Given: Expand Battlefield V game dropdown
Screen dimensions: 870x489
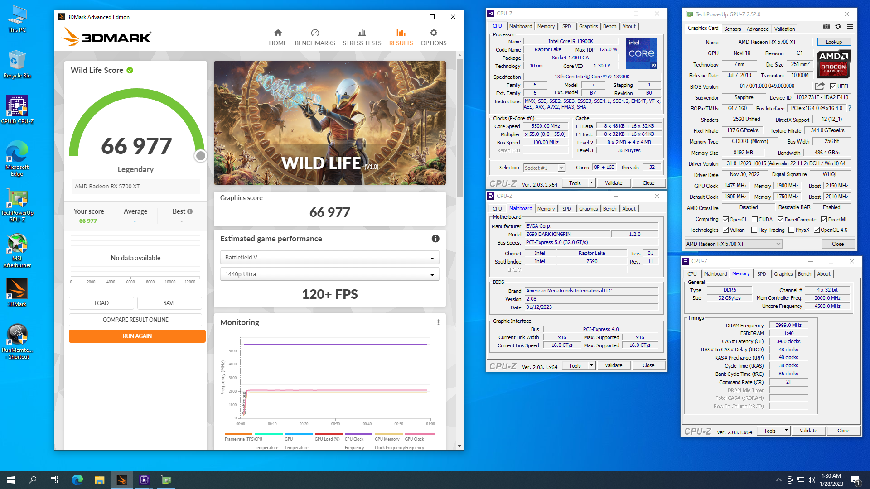Looking at the screenshot, I should pos(329,257).
